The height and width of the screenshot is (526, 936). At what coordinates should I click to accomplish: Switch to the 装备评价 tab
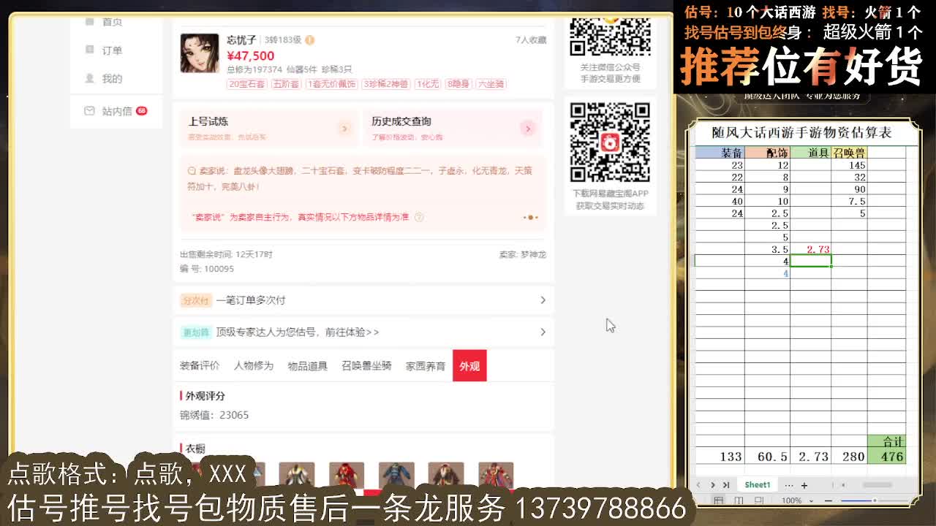point(199,365)
